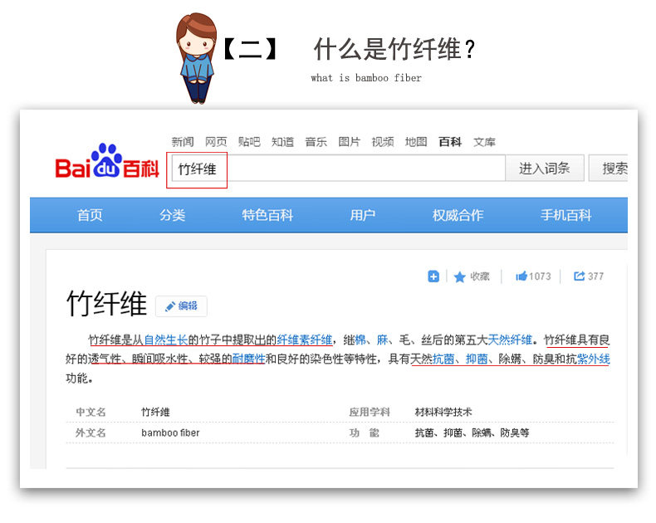Focus the search box containing 竹纤维
656x523 pixels.
pos(338,169)
